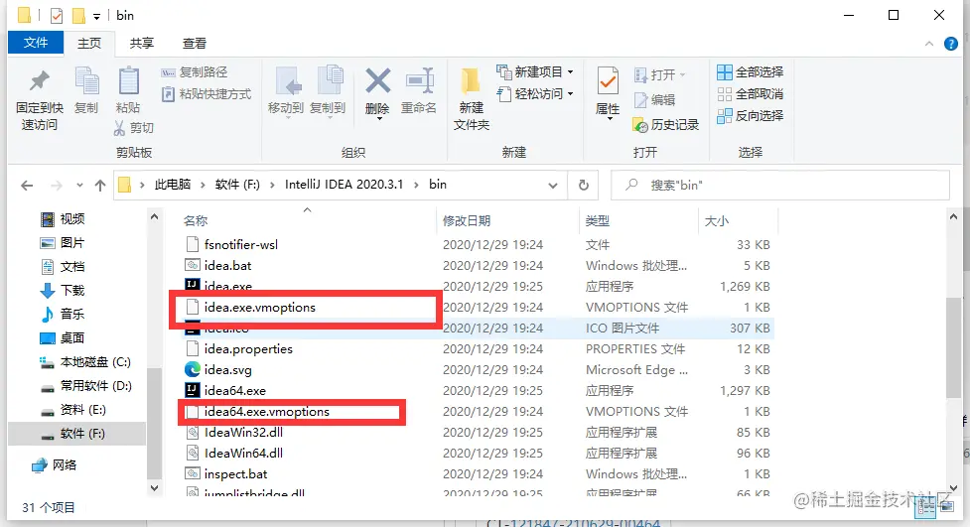
Task: Open Easy access (轻松访问) dropdown
Action: pyautogui.click(x=535, y=94)
